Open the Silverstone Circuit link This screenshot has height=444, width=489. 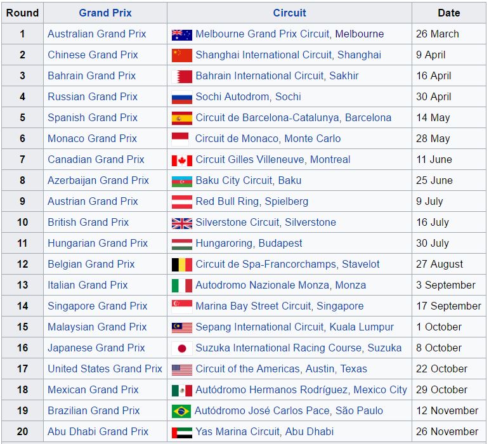click(x=237, y=222)
